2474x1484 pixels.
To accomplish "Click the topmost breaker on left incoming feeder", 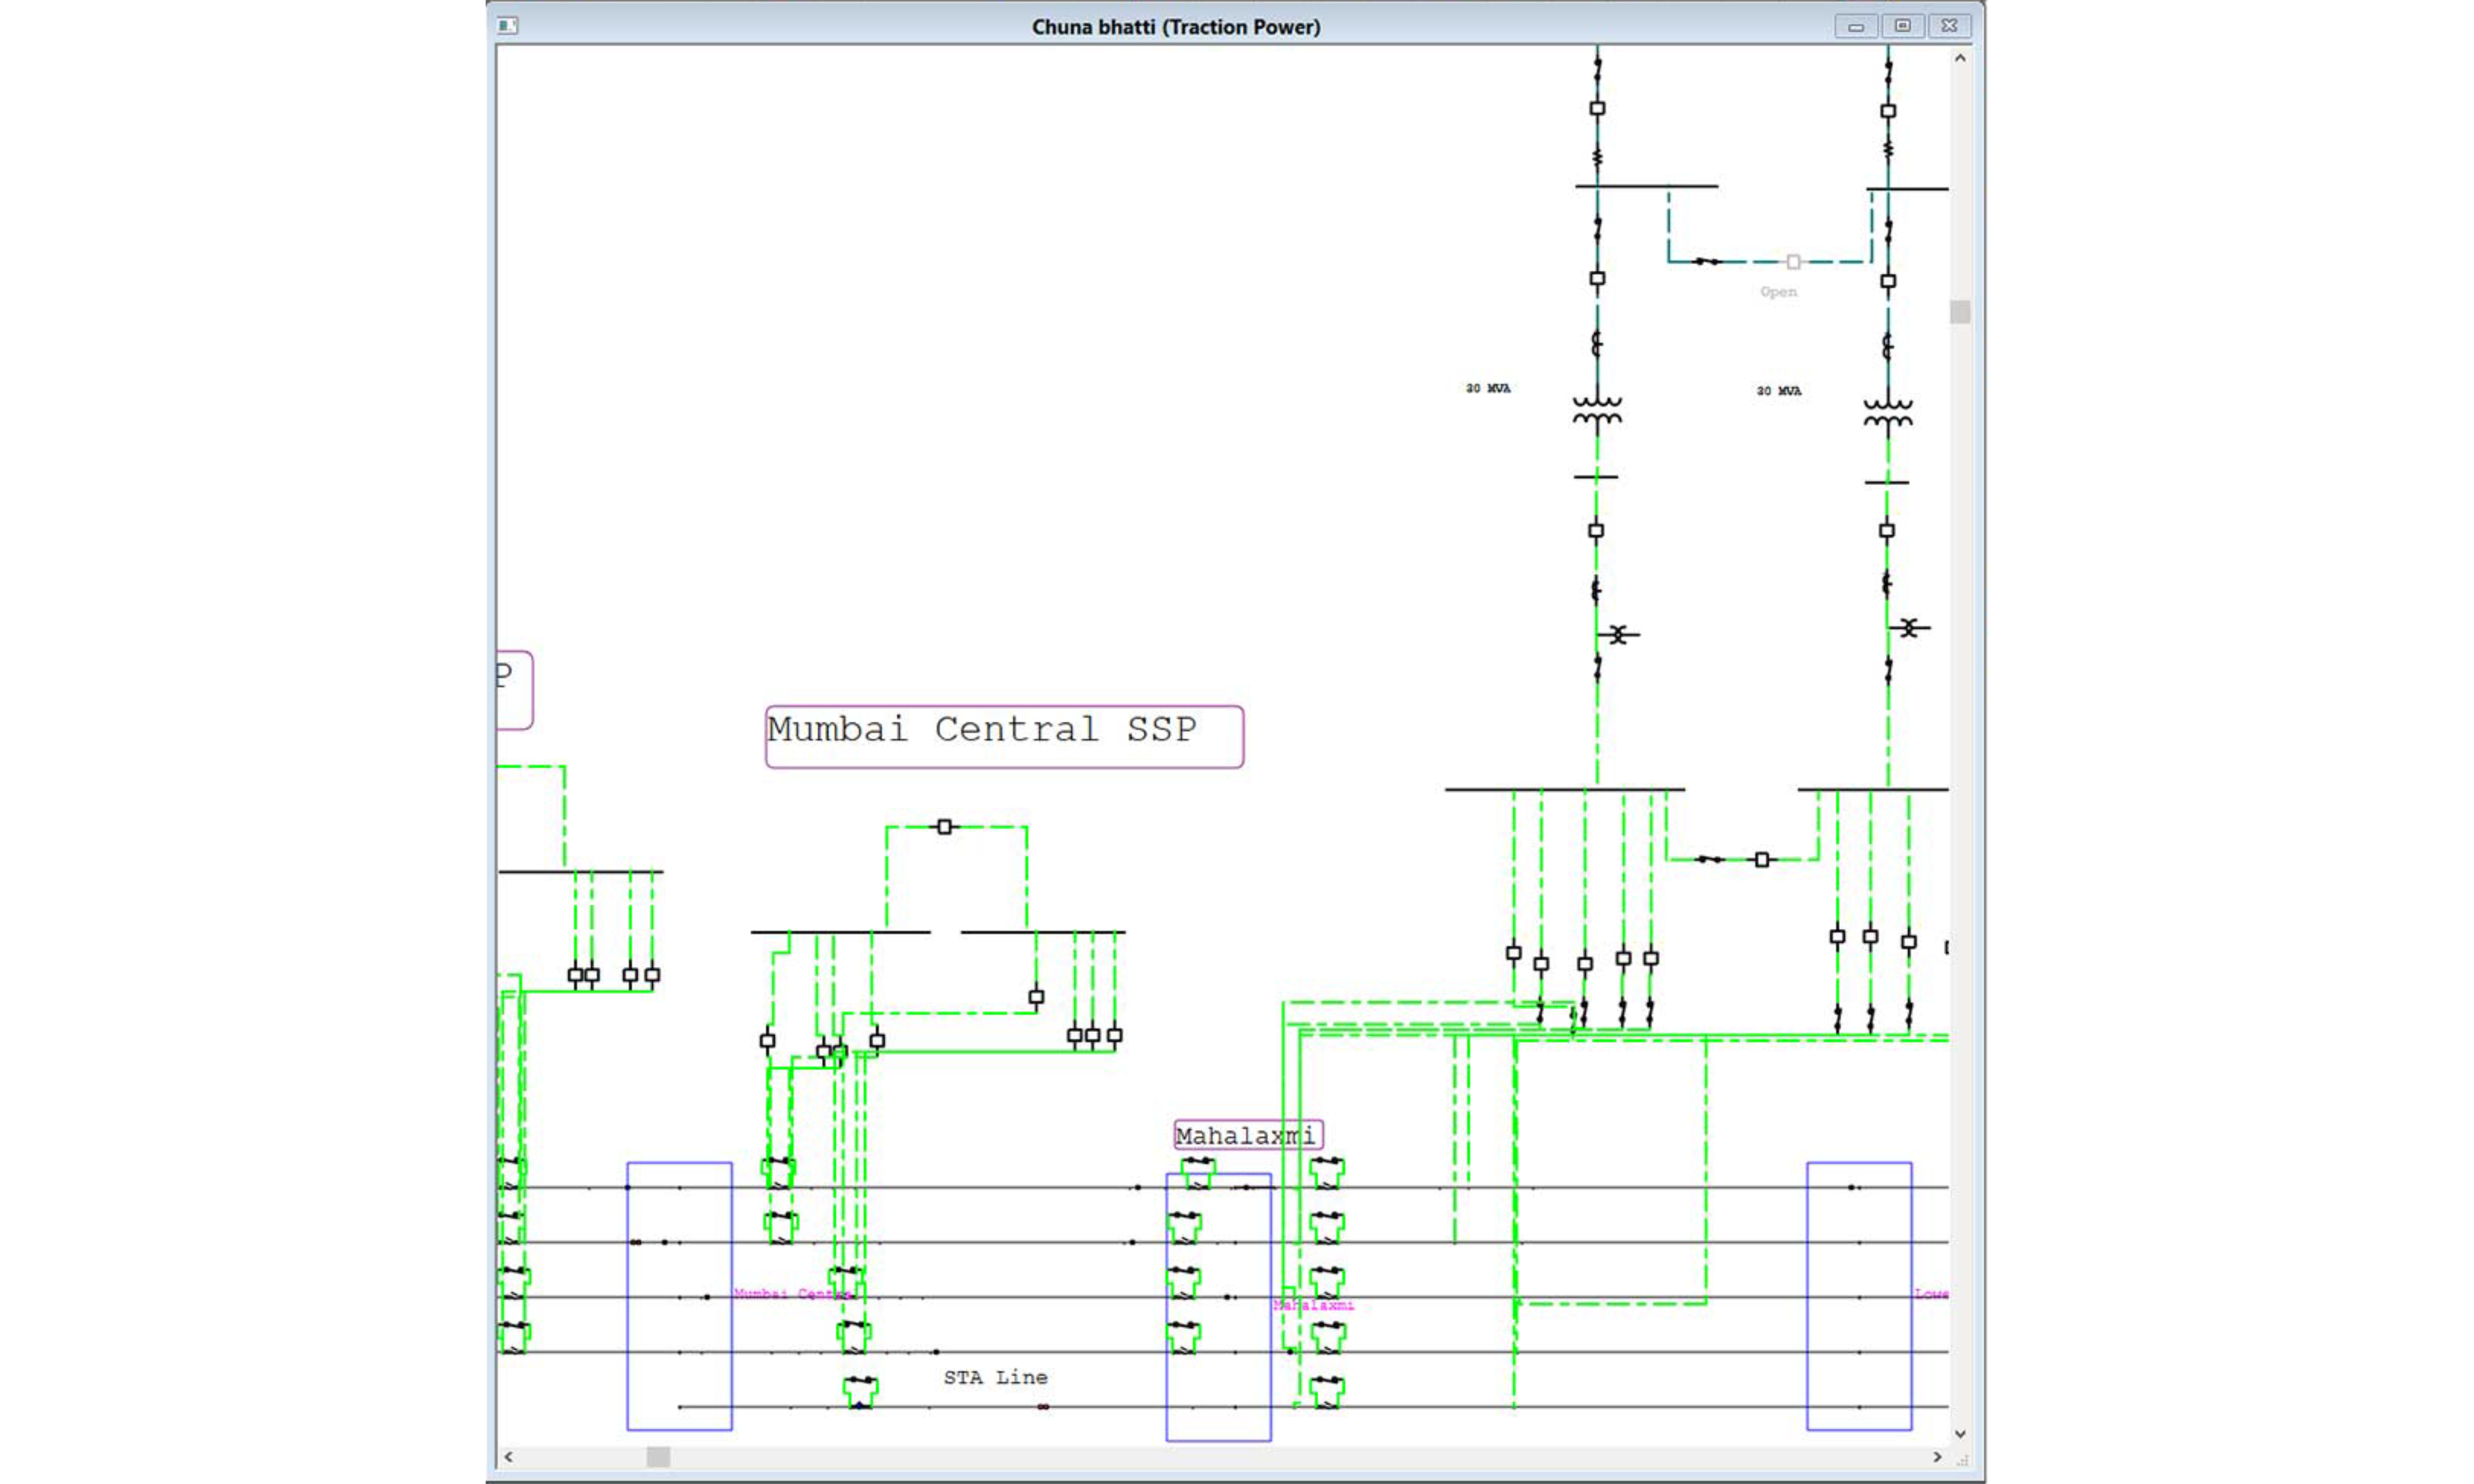I will click(1596, 108).
